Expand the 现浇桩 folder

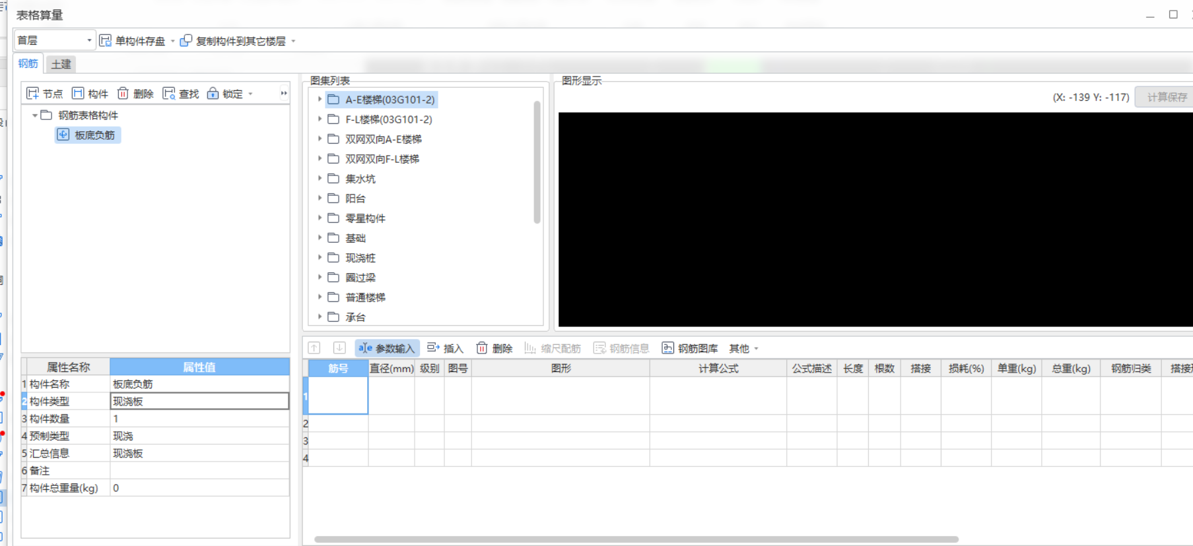coord(320,258)
